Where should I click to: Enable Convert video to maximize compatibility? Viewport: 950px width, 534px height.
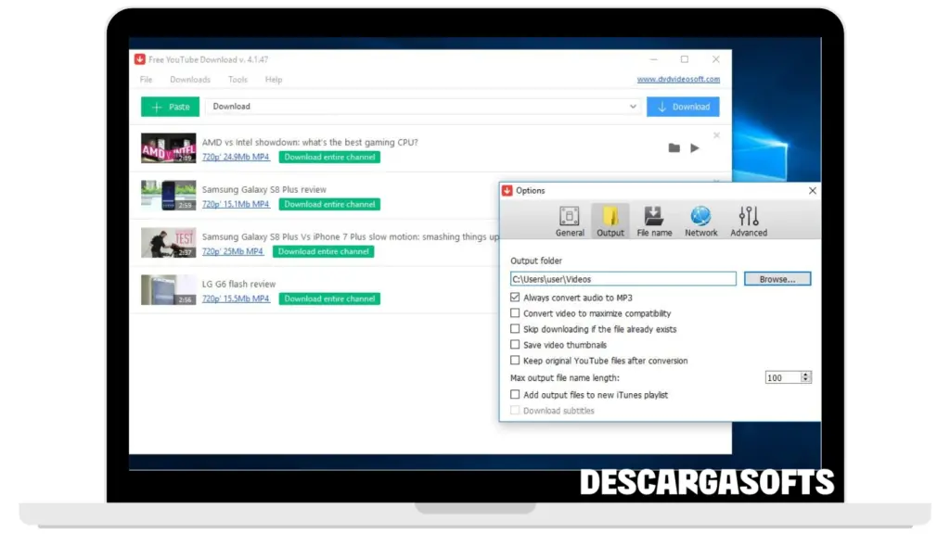tap(516, 313)
